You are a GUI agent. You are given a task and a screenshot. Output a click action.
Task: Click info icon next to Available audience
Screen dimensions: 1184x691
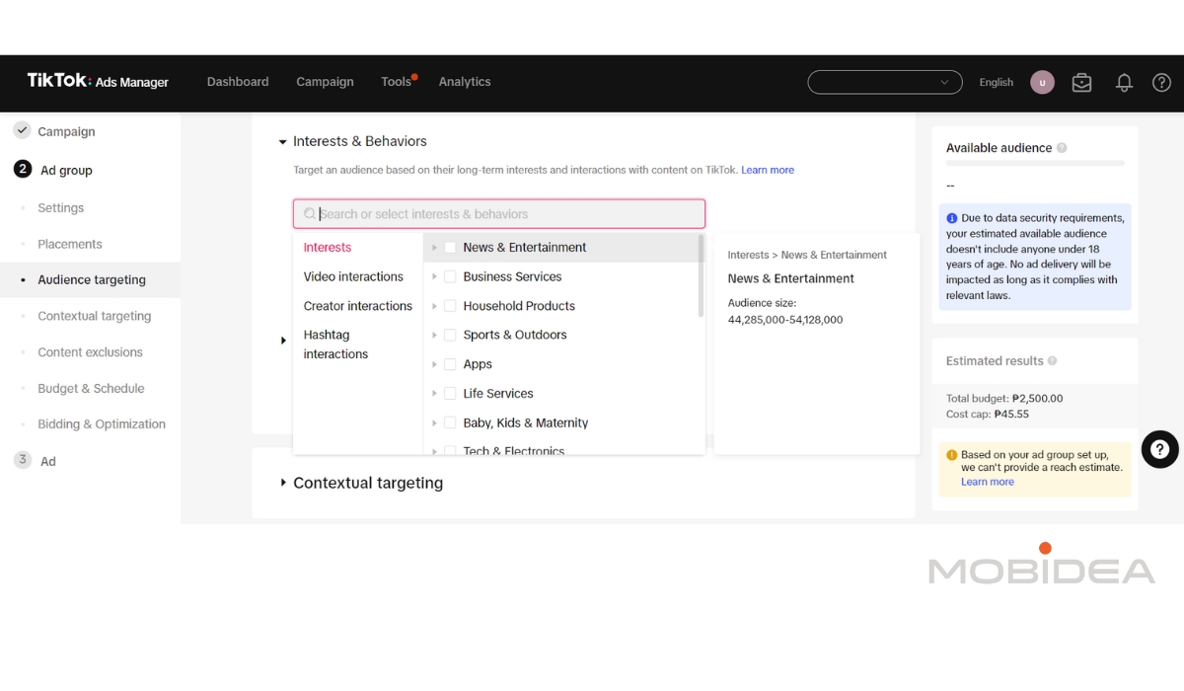(1062, 148)
